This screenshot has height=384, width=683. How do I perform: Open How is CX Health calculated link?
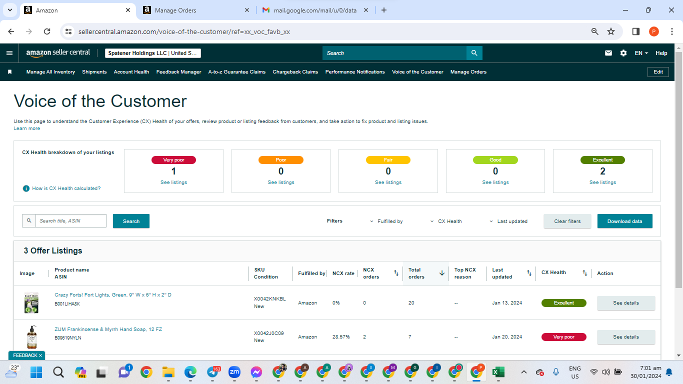(x=66, y=188)
